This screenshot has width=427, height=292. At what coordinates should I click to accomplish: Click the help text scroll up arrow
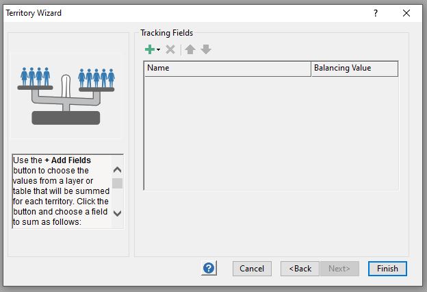coord(117,169)
